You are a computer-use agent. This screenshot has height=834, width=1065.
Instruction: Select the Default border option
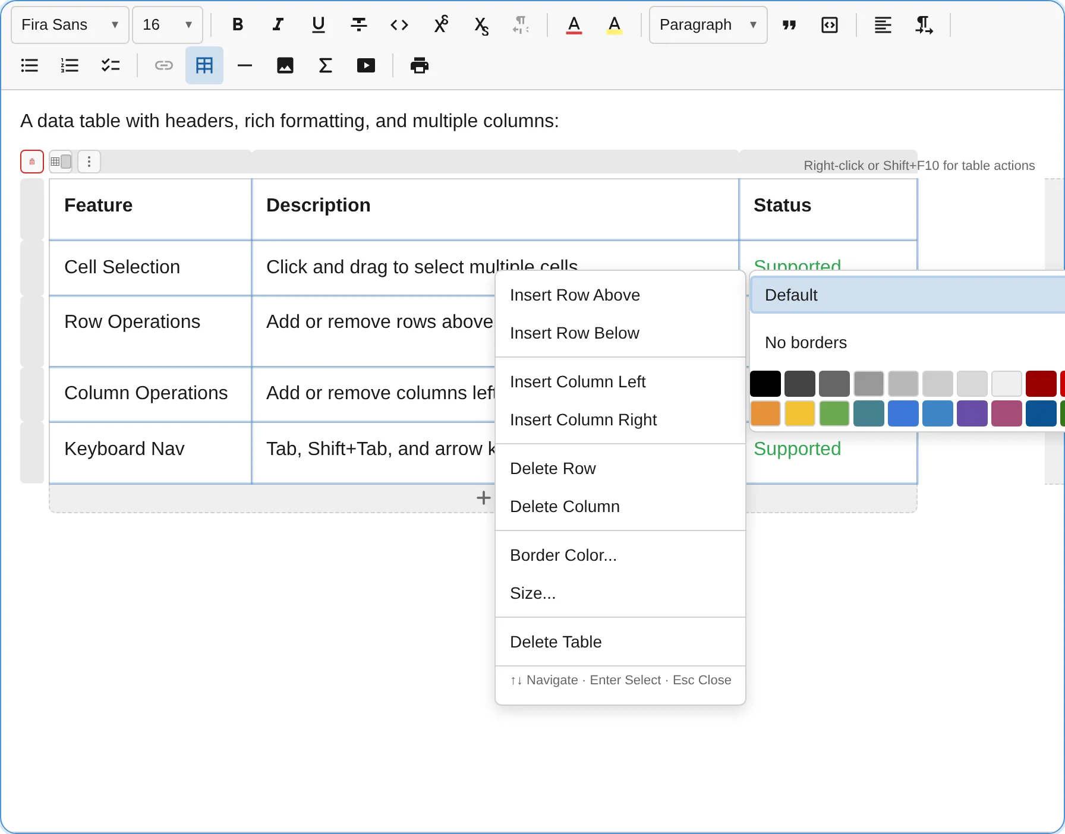[x=908, y=295]
